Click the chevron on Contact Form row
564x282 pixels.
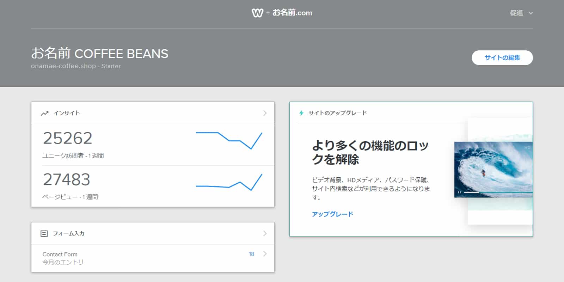tap(265, 254)
